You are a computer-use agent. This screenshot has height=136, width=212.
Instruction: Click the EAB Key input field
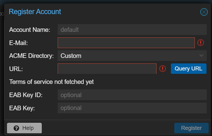tap(132, 108)
